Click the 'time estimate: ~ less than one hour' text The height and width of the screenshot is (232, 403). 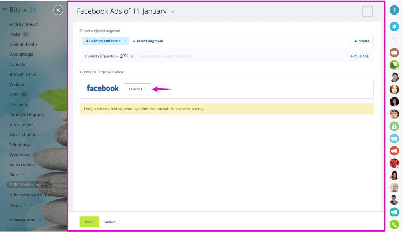tap(167, 56)
